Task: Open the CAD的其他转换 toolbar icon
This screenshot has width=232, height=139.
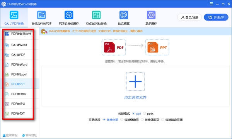Action: click(96, 15)
